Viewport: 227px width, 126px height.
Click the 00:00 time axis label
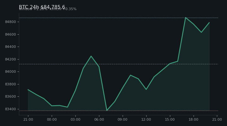[52, 119]
